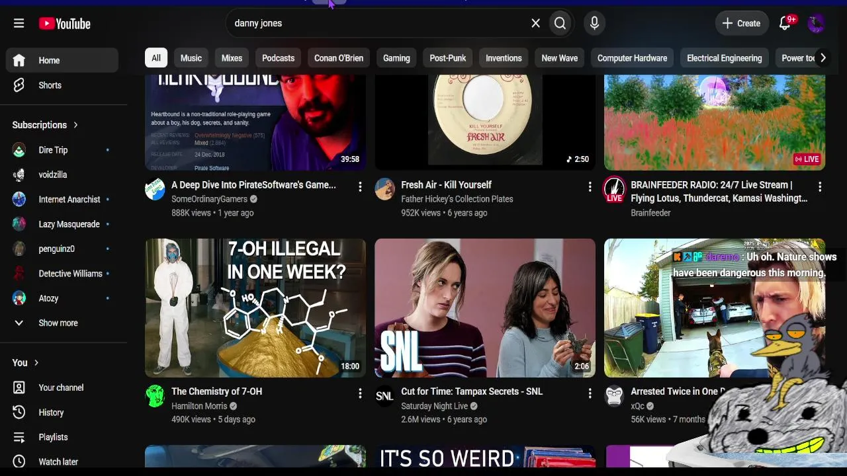Screen dimensions: 847x476
Task: Expand subscriptions with Show more
Action: [62, 323]
